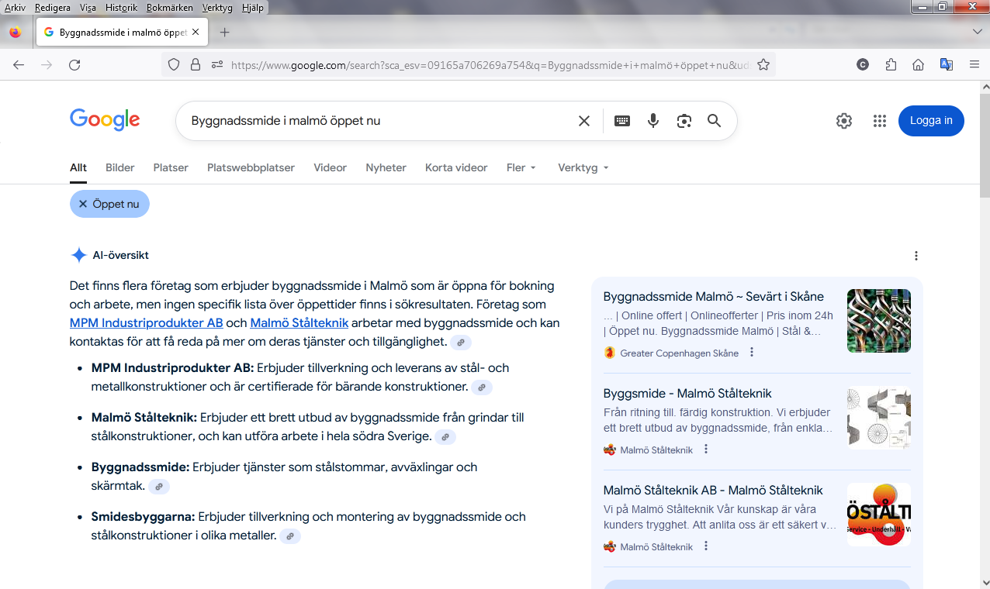Image resolution: width=990 pixels, height=589 pixels.
Task: Open Google Lens image search
Action: click(x=684, y=121)
